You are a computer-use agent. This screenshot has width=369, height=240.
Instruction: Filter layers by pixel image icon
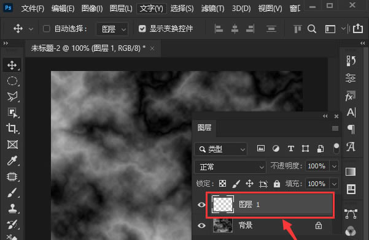tap(261, 149)
